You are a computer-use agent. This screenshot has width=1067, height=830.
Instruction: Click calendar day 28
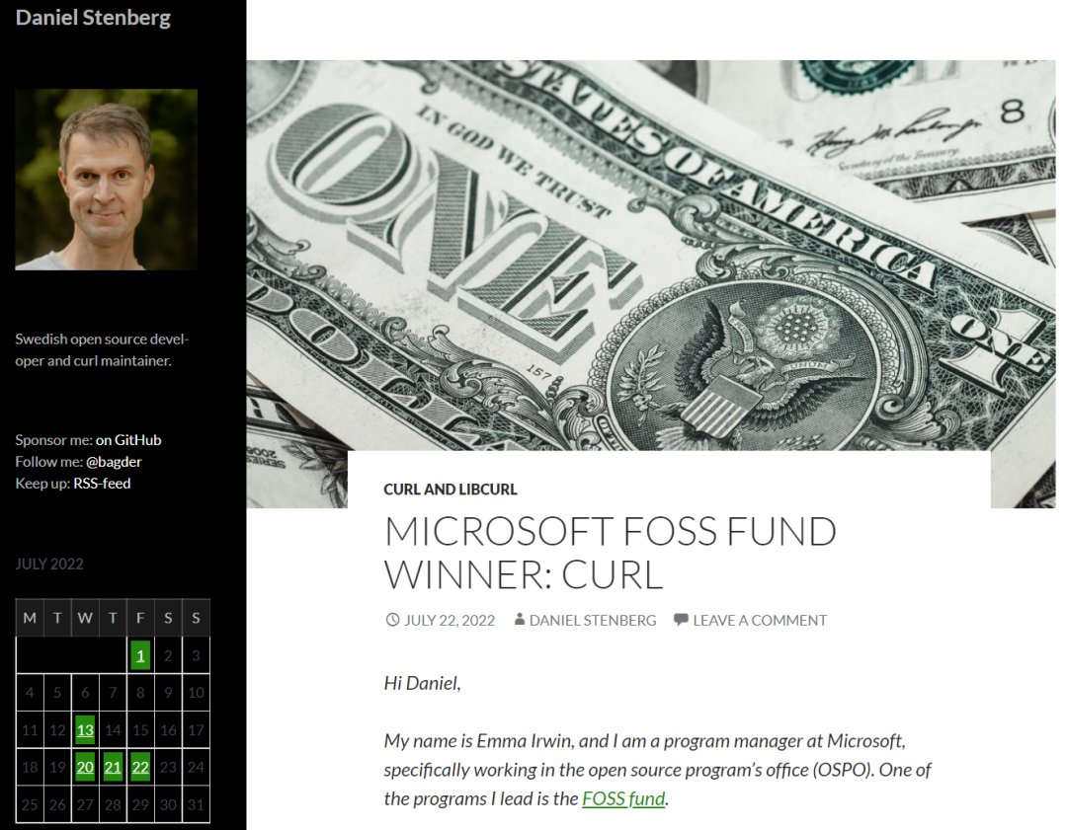(113, 805)
